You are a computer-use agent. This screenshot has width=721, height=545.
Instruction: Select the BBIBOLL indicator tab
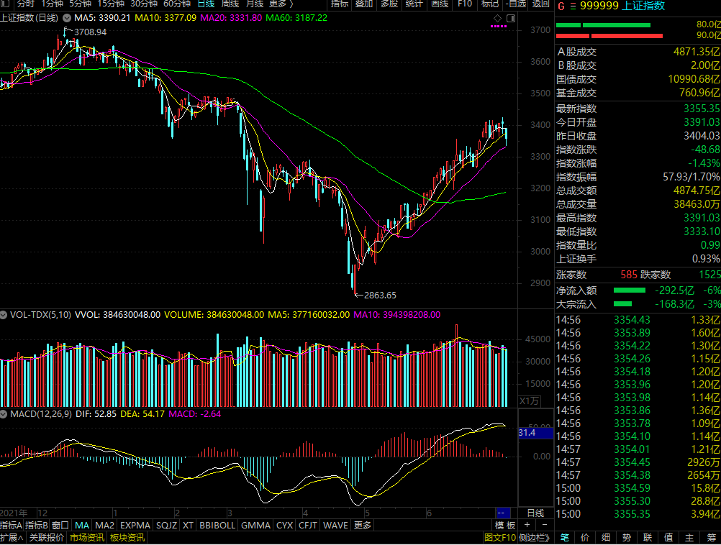[x=217, y=526]
